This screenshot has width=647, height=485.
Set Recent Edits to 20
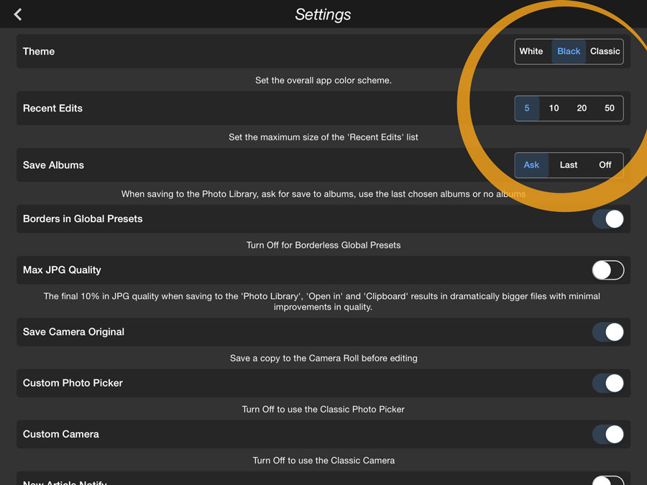(582, 108)
